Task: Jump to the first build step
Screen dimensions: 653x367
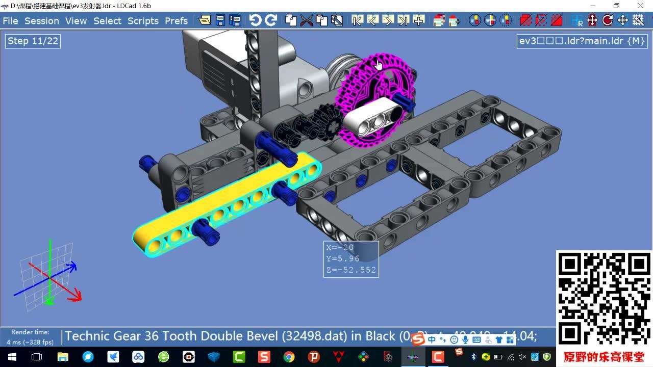Action: click(356, 20)
